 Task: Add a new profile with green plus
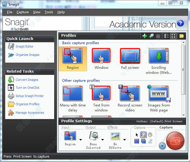145,36
